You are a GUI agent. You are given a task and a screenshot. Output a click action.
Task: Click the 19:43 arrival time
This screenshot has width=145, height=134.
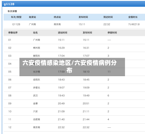[61, 96]
